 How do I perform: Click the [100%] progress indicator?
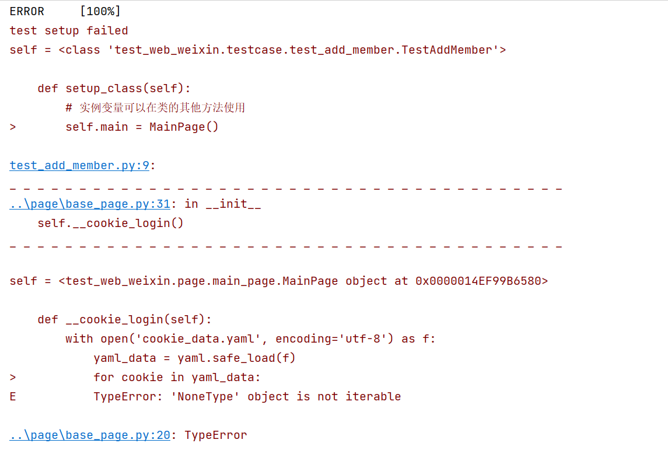[100, 12]
